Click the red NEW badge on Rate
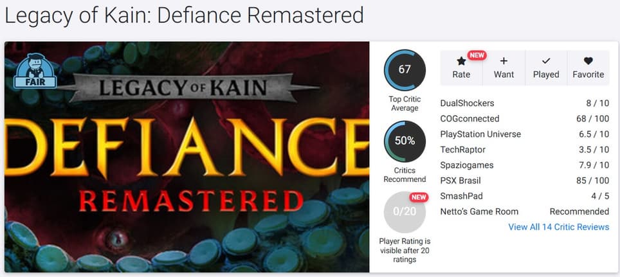The height and width of the screenshot is (277, 620). (x=477, y=55)
